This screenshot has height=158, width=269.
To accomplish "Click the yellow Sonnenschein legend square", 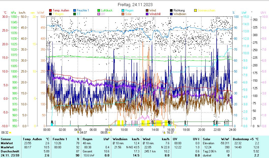I will point(195,11).
